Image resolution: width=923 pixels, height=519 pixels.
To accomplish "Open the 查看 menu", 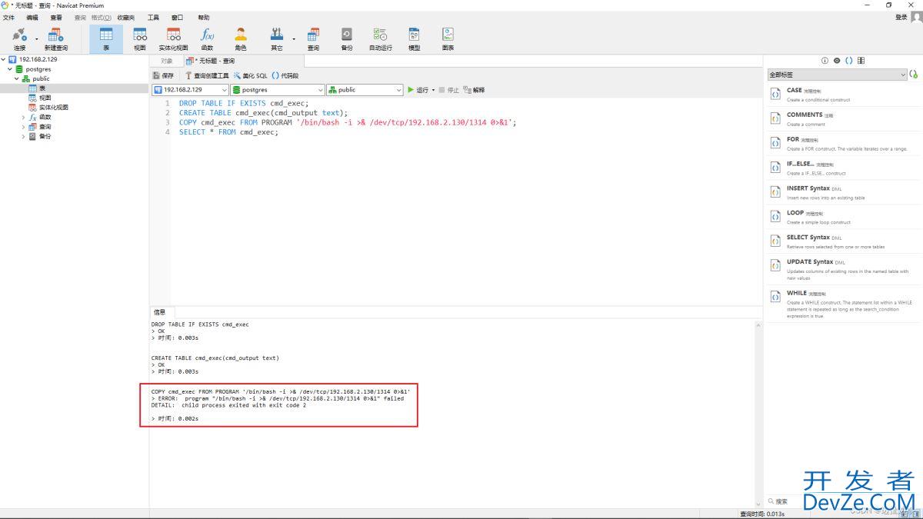I will (56, 17).
